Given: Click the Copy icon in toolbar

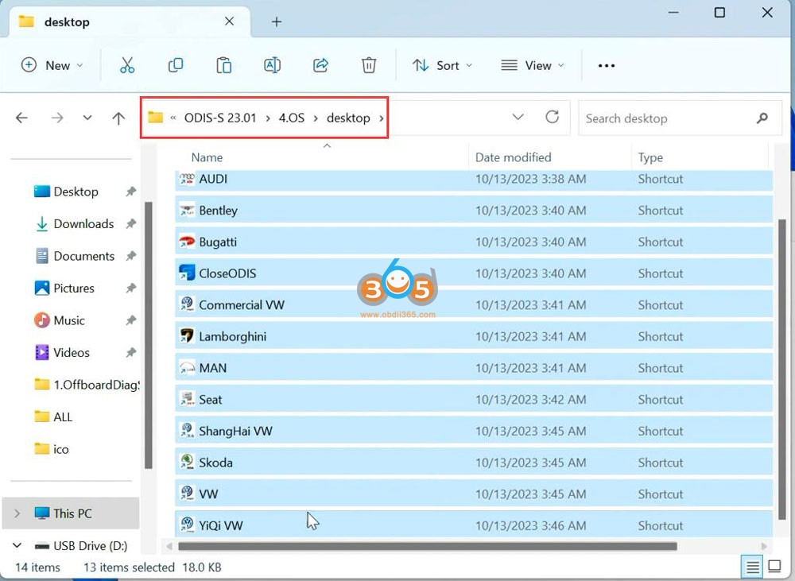Looking at the screenshot, I should point(176,65).
